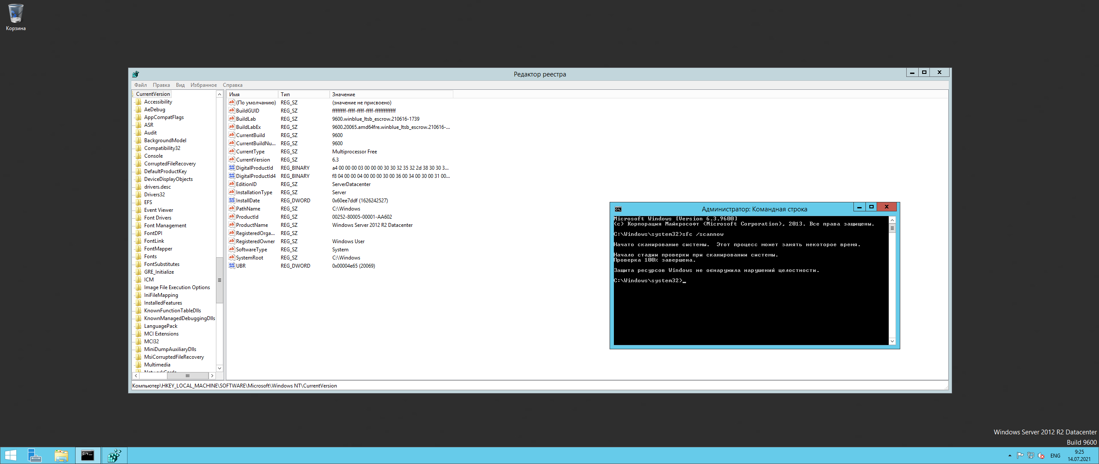Open the Вид menu
This screenshot has height=464, width=1099.
(180, 85)
